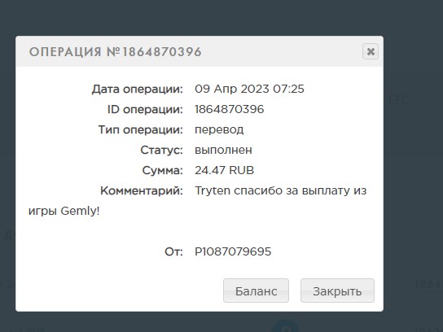Click the Тип операции label

click(x=141, y=130)
